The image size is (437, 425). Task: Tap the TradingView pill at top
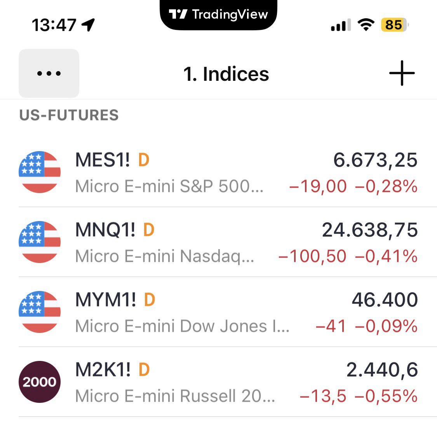[x=219, y=15]
